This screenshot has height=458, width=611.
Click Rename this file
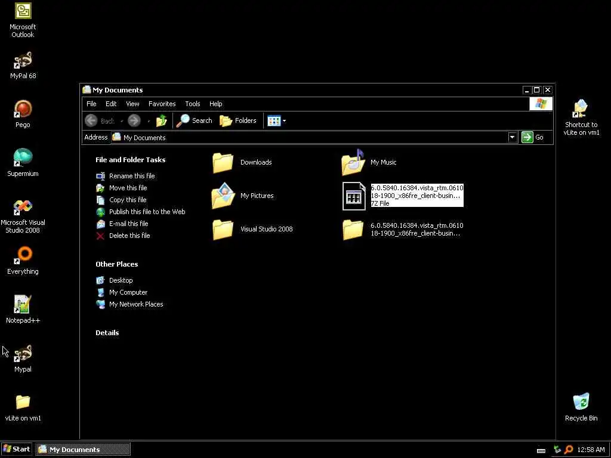[125, 176]
